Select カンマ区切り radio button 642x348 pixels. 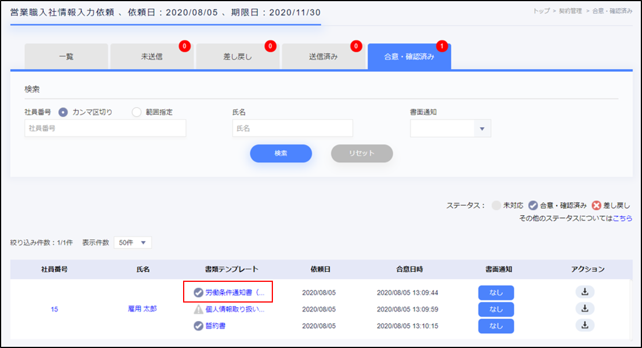pyautogui.click(x=63, y=112)
